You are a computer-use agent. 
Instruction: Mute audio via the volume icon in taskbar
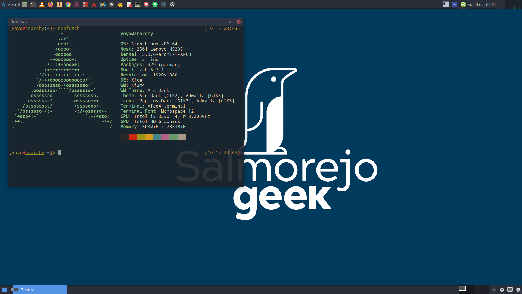coord(494,289)
